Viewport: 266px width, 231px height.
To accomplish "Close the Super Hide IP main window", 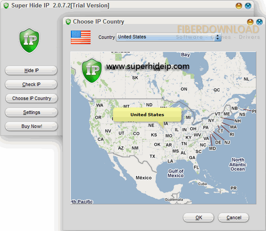I will (248, 6).
